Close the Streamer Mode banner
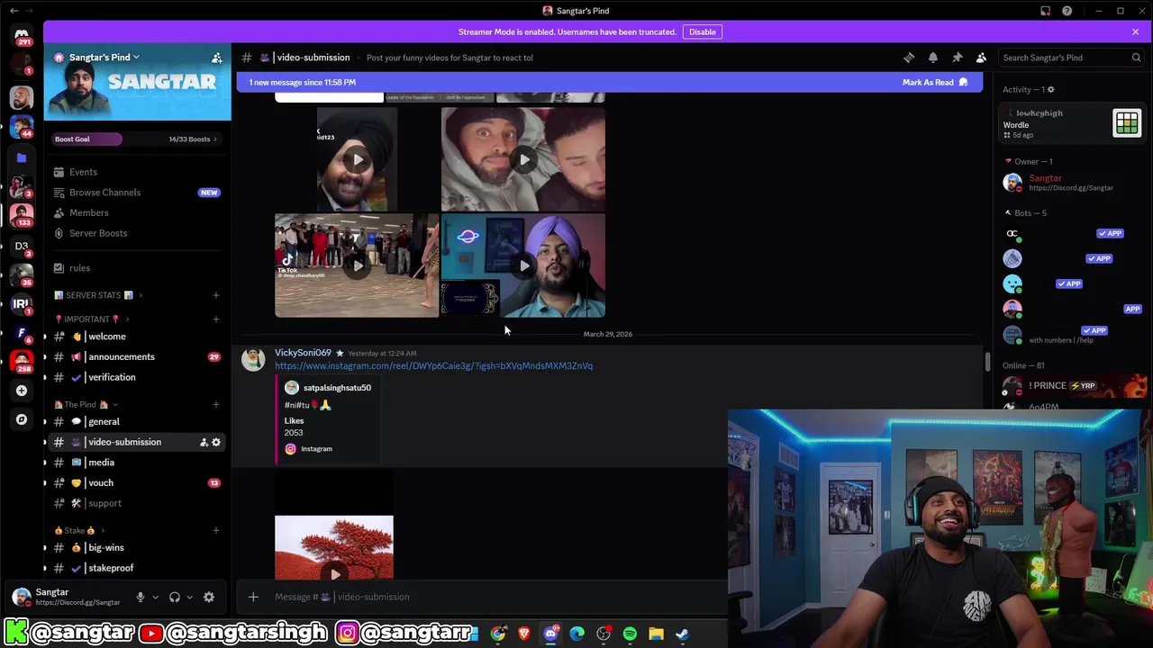 point(1135,31)
